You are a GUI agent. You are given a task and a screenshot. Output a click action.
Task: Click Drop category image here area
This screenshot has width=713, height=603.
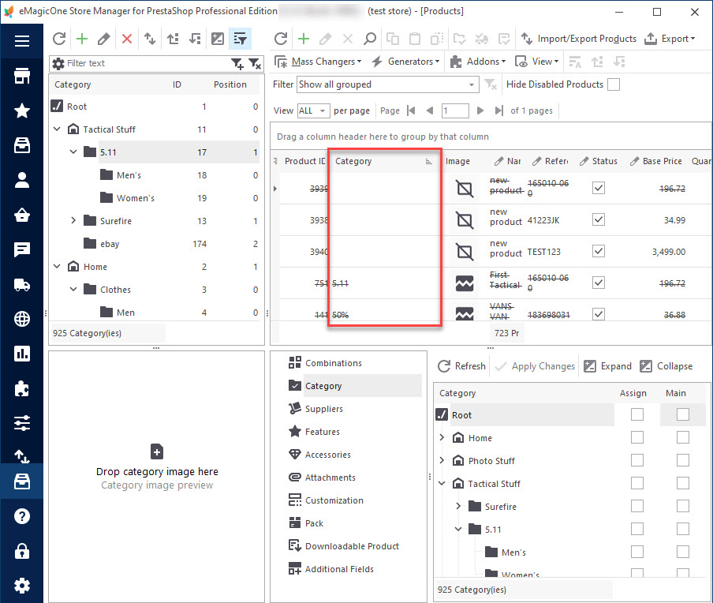[x=156, y=471]
